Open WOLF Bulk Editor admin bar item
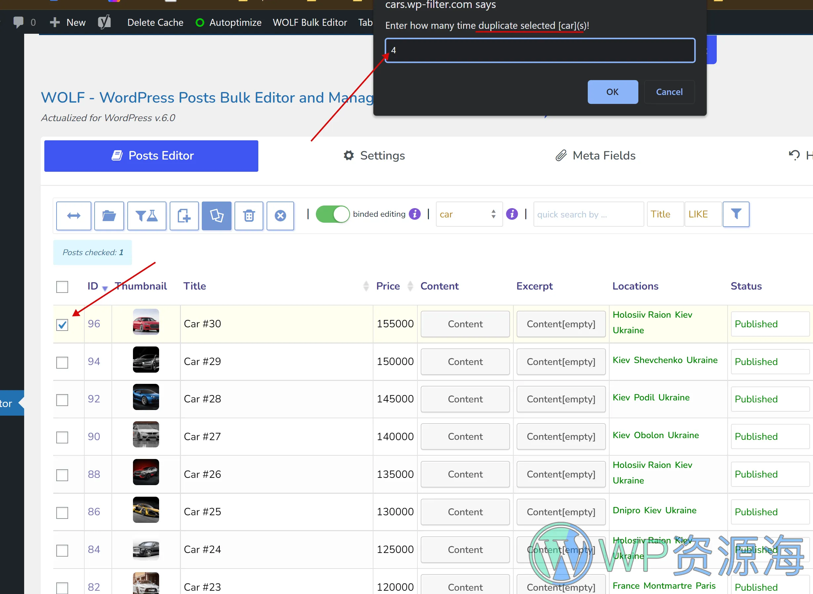This screenshot has width=813, height=594. (x=310, y=22)
